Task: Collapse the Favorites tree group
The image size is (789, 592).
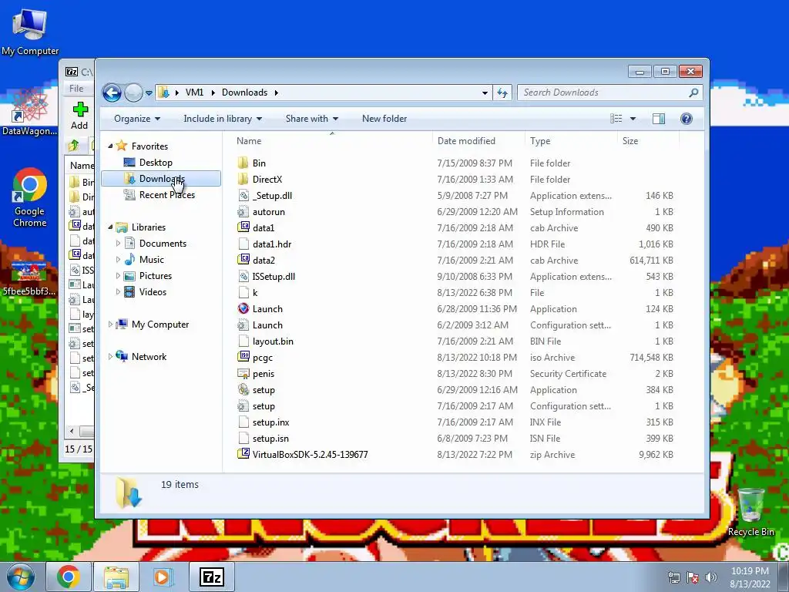Action: [110, 146]
